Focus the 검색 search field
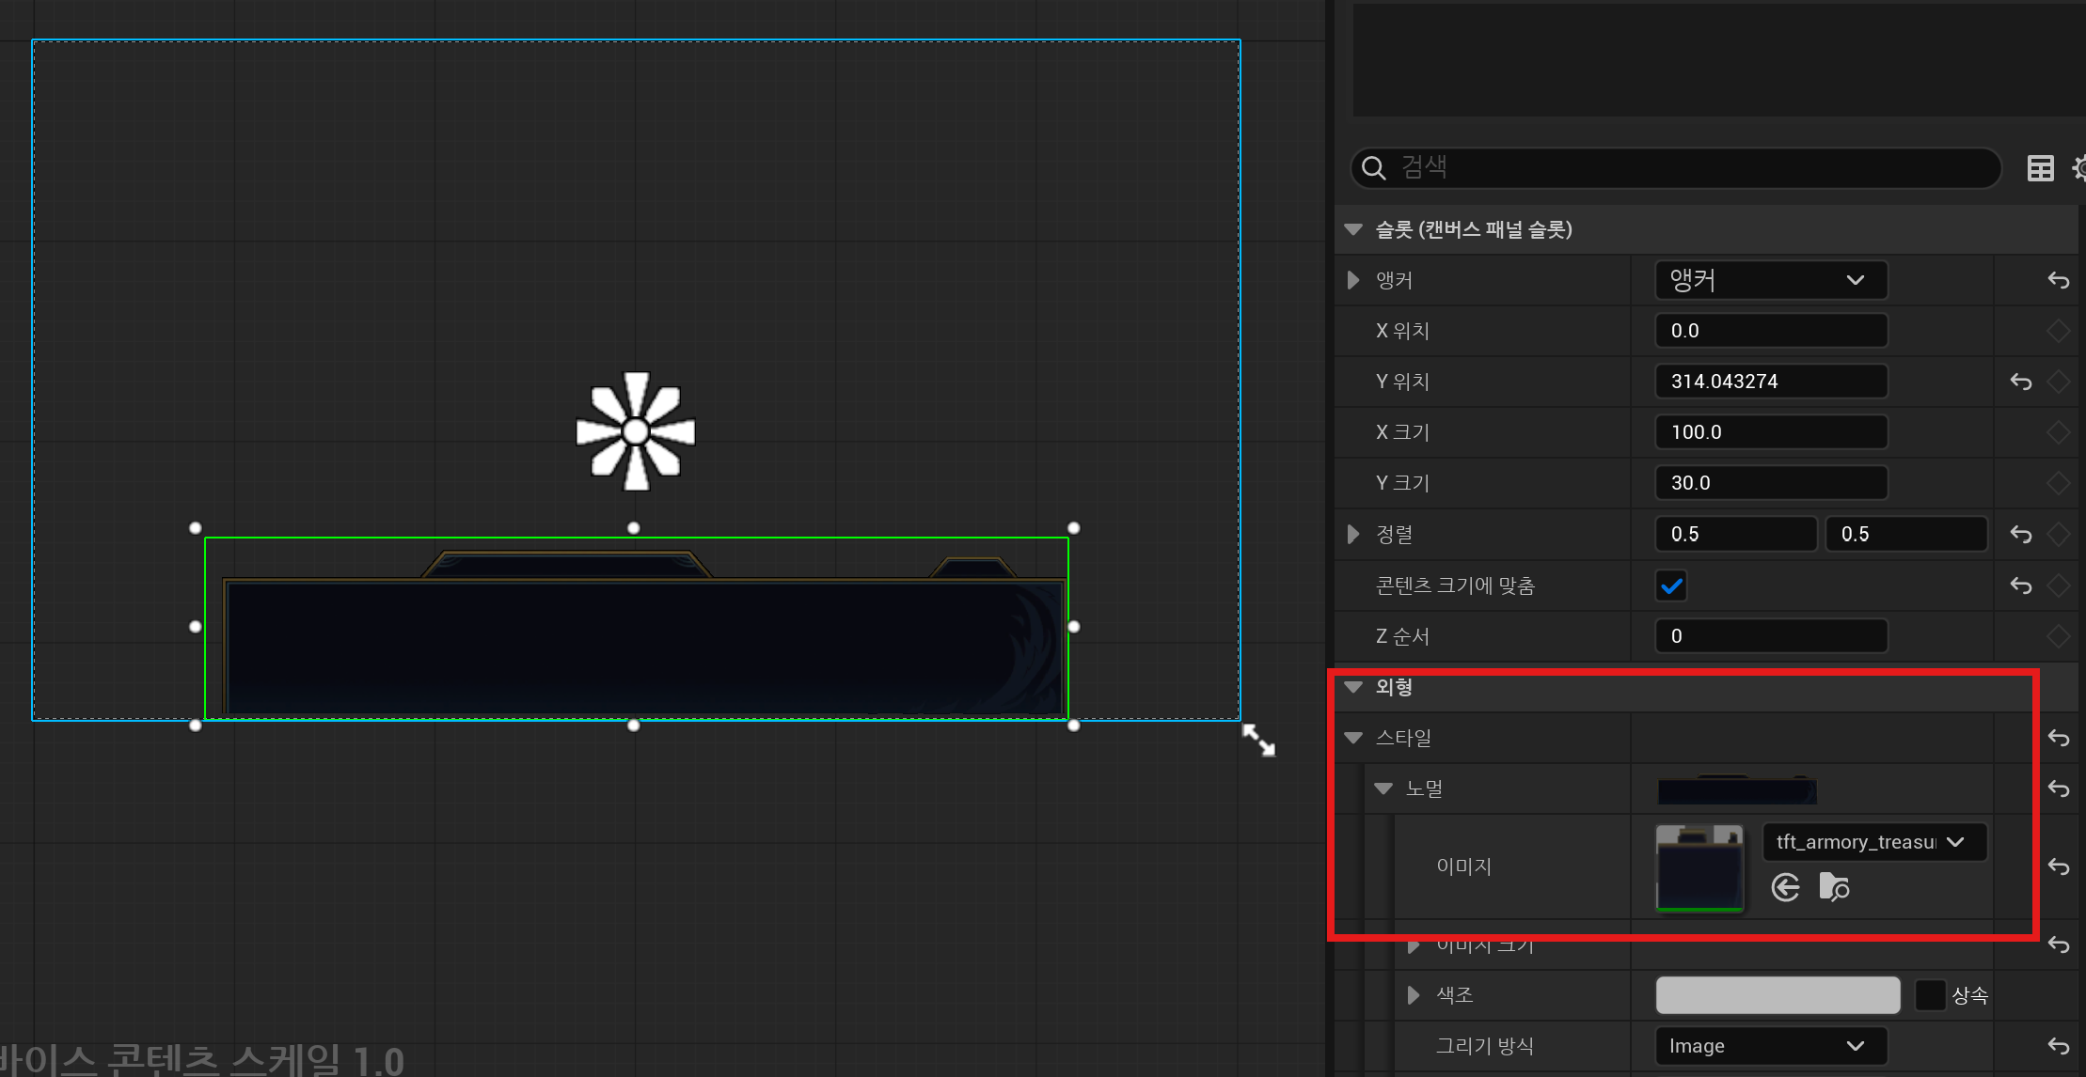This screenshot has width=2086, height=1077. (1676, 168)
